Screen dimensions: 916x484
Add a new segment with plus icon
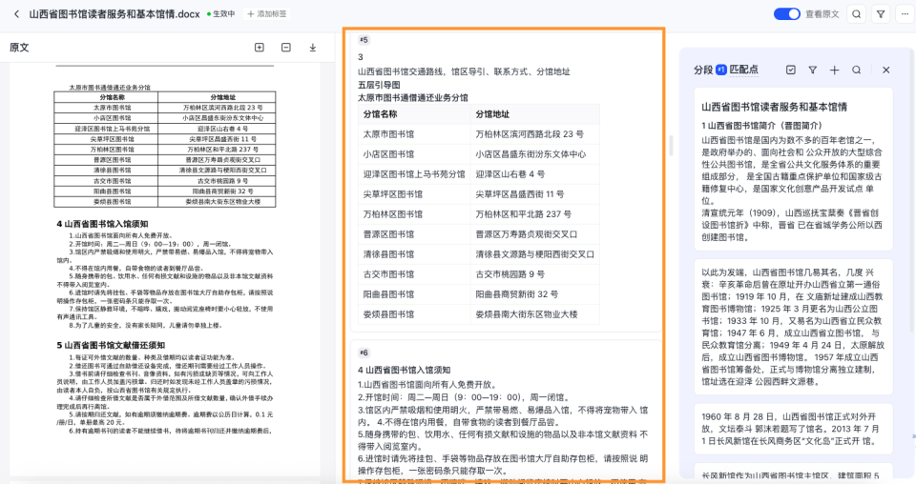(x=834, y=71)
